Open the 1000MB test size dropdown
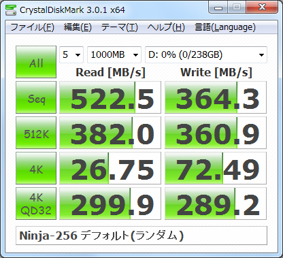Screen dimensions: 283x258 click(x=114, y=54)
